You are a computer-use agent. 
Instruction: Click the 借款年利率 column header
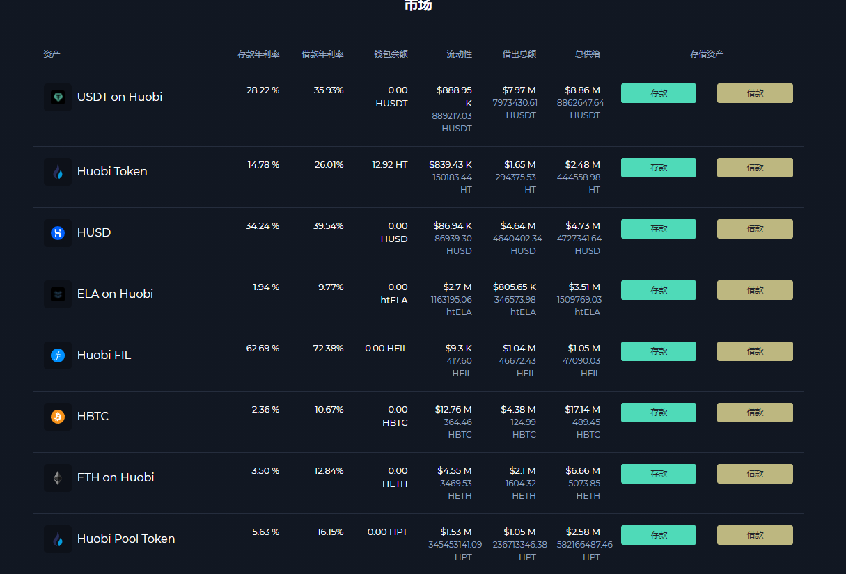322,54
